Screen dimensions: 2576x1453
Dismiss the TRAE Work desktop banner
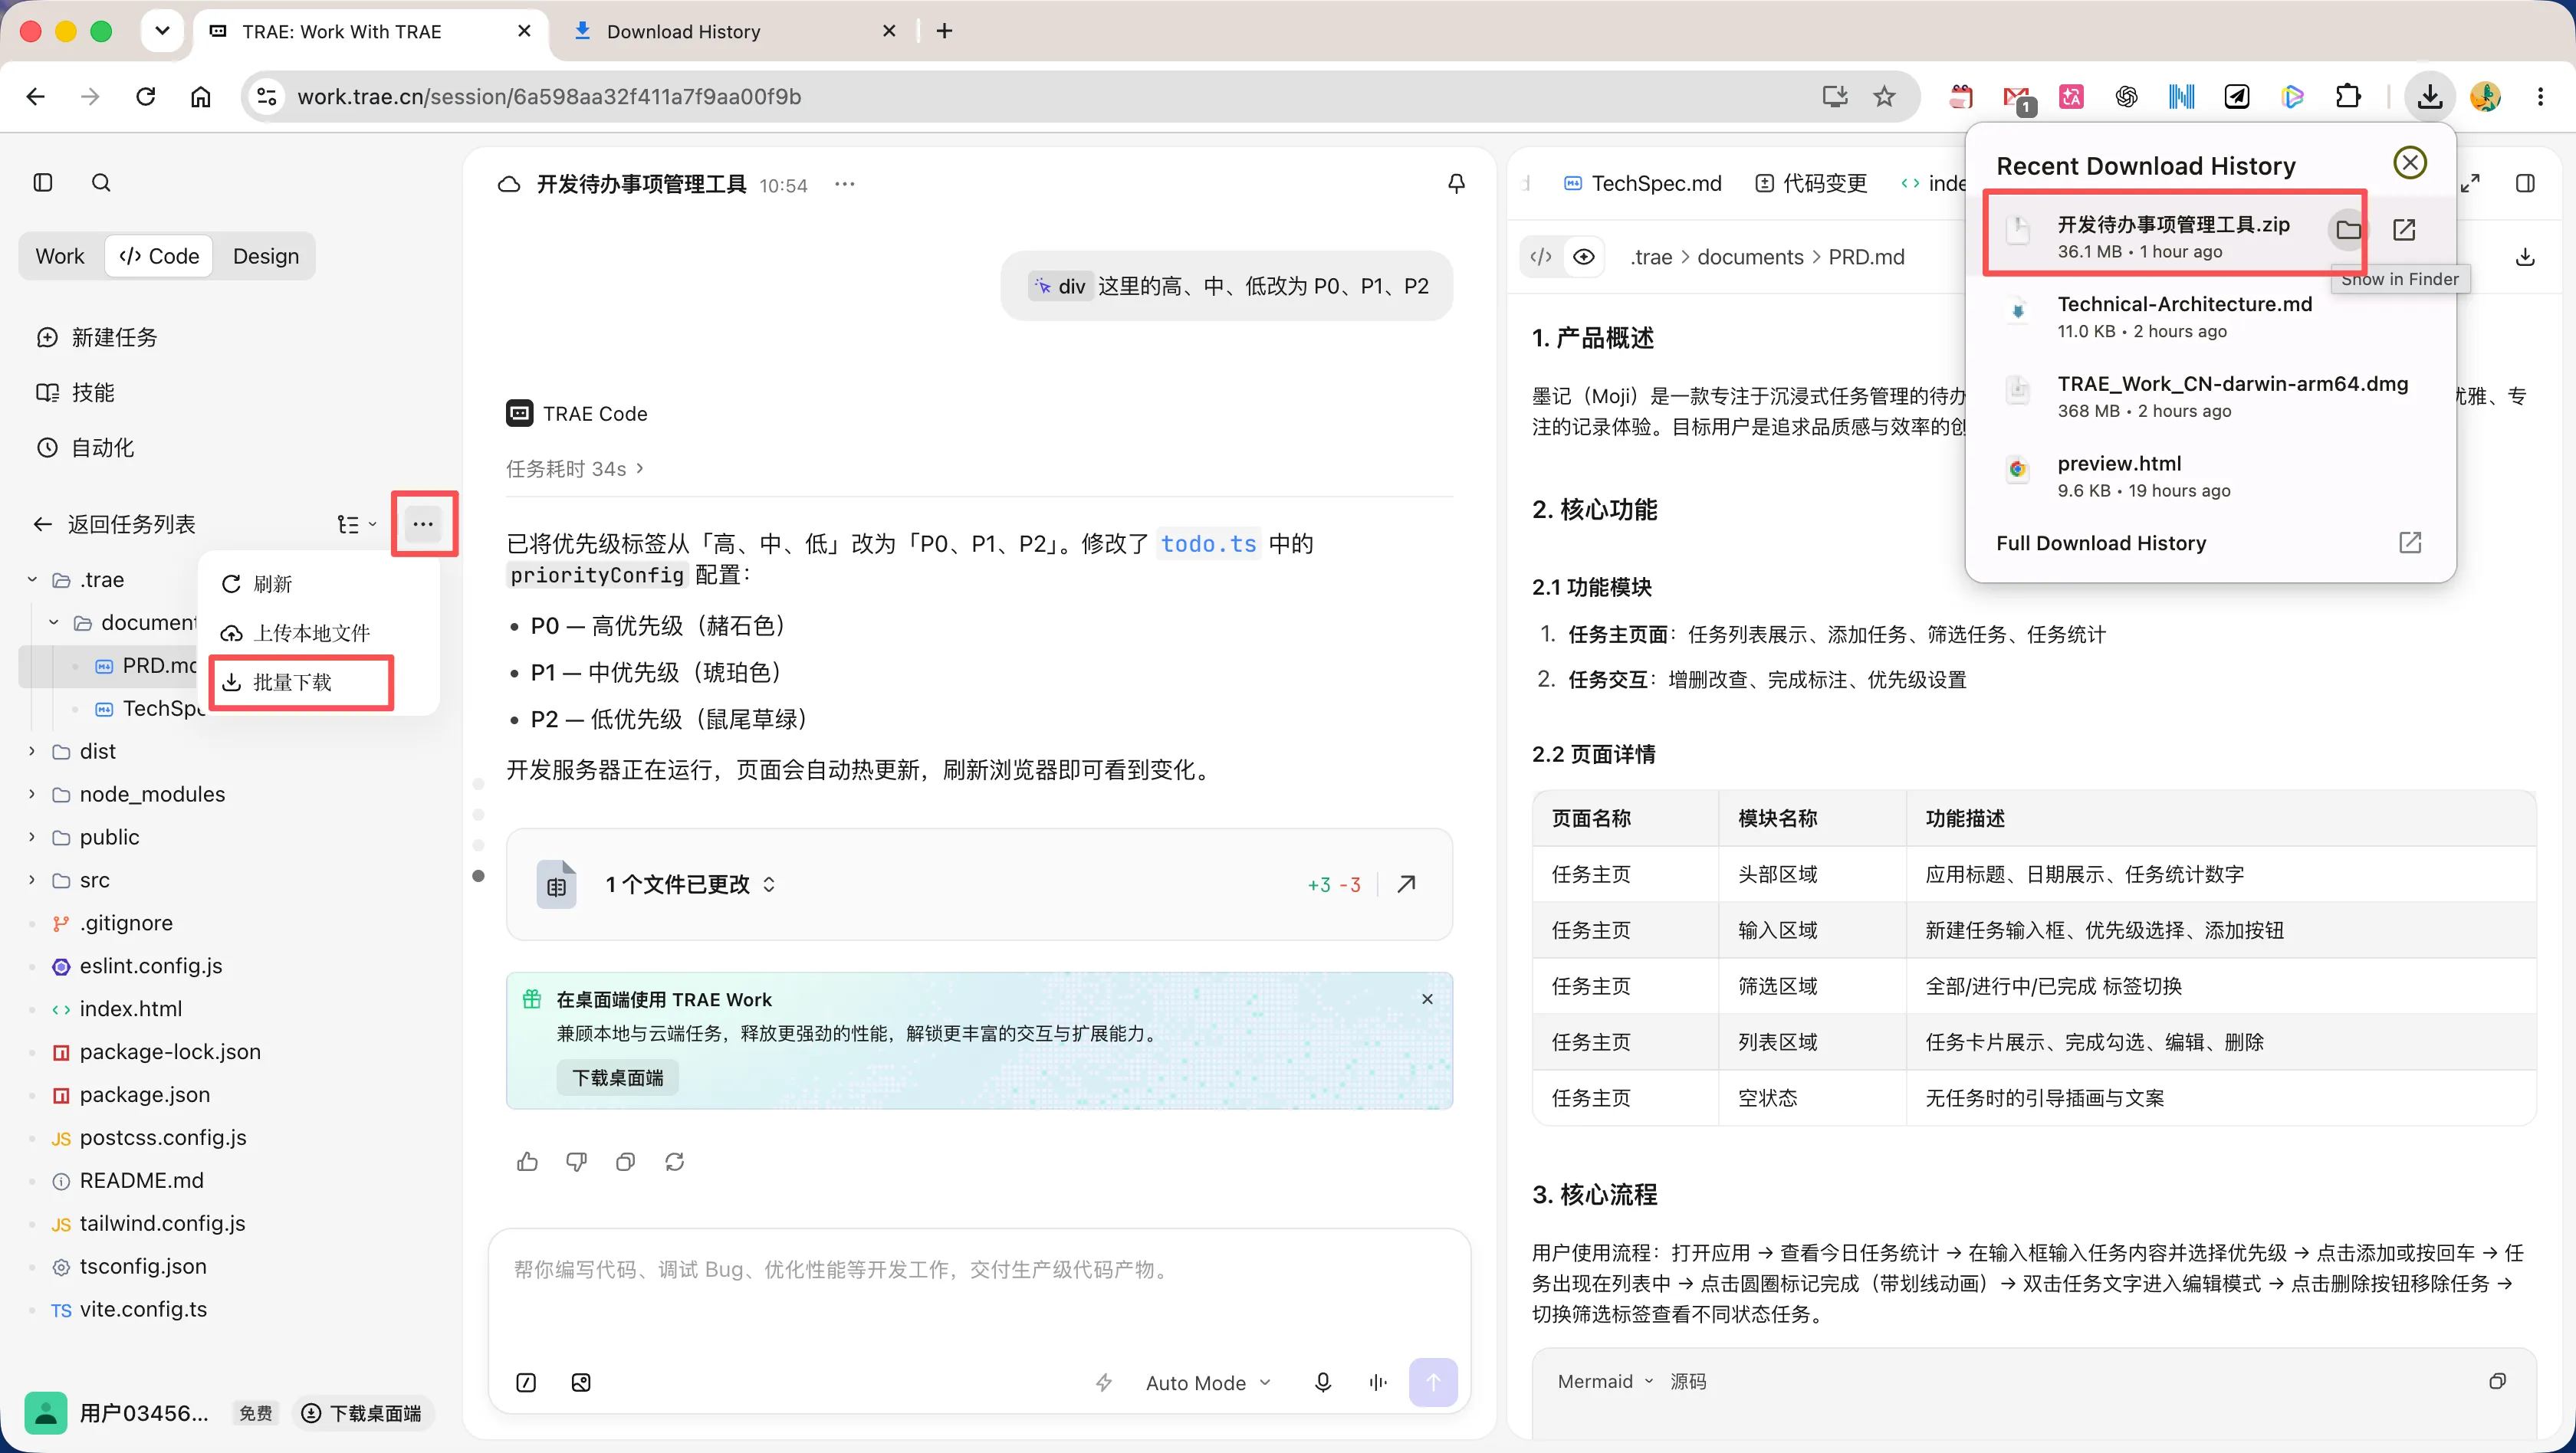pyautogui.click(x=1427, y=999)
